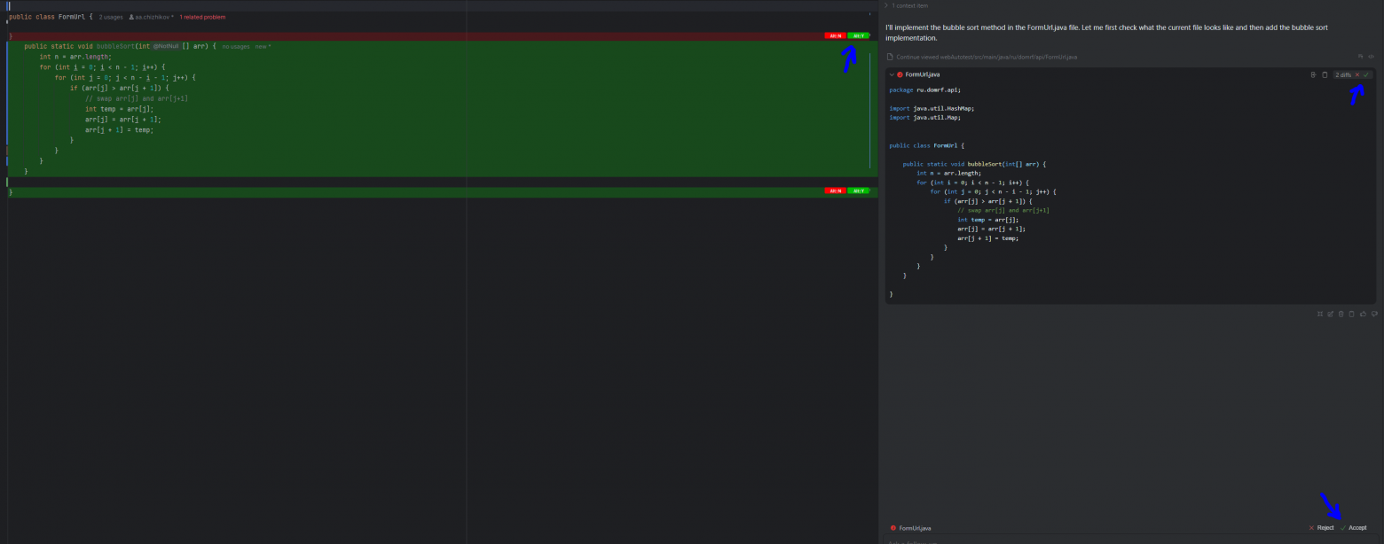Click the 'Continue viewed' FormUrl.java path entry
The width and height of the screenshot is (1384, 544).
987,57
